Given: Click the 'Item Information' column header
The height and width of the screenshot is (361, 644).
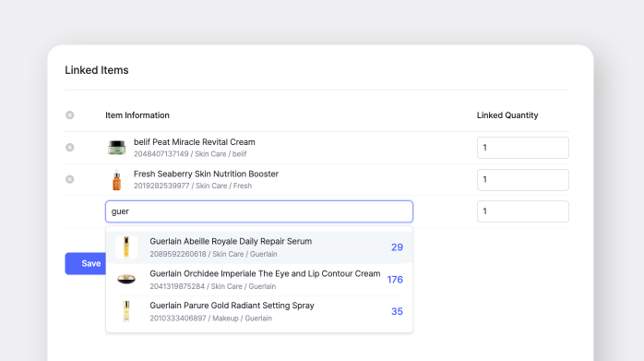Looking at the screenshot, I should pos(137,115).
